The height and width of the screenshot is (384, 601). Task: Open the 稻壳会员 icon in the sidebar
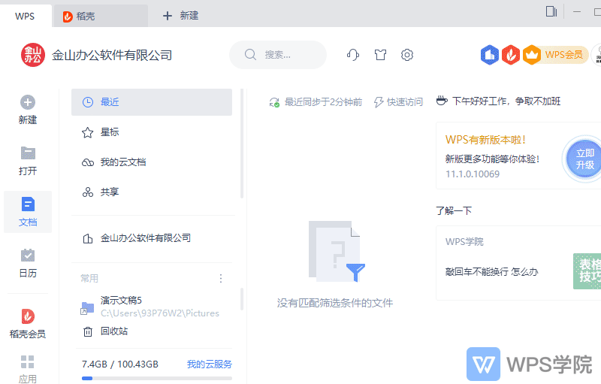click(28, 316)
